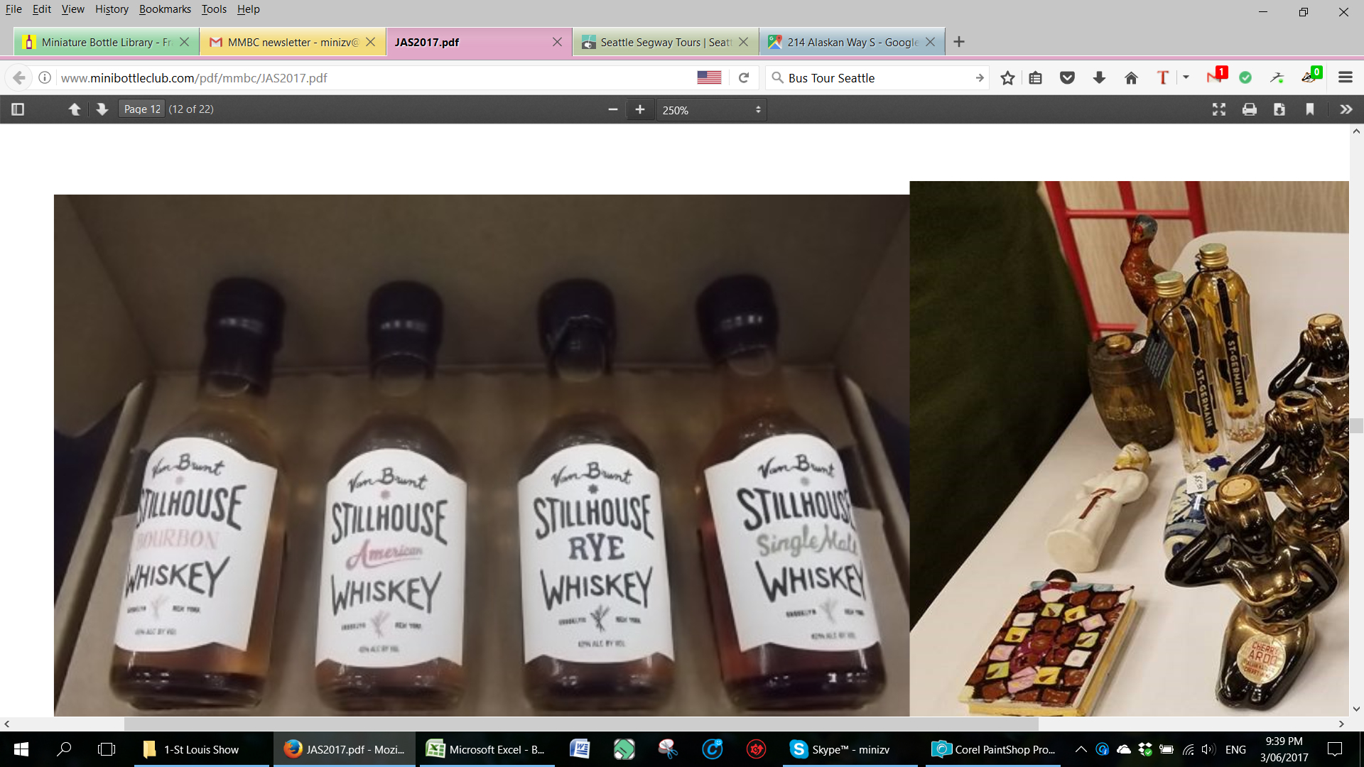Open the 250% zoom level dropdown
Viewport: 1364px width, 767px height.
pos(711,110)
